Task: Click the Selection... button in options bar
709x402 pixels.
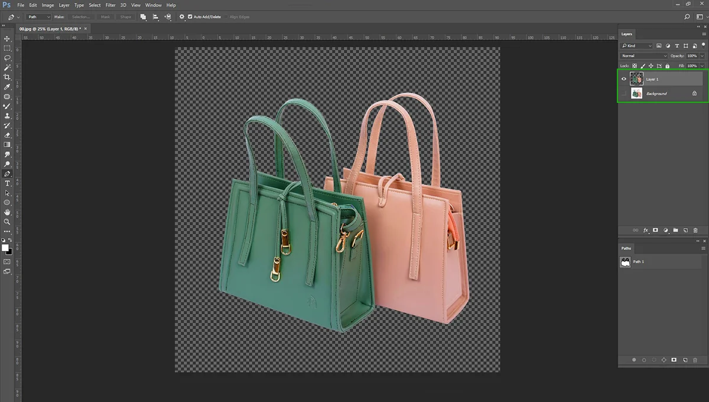Action: (81, 17)
